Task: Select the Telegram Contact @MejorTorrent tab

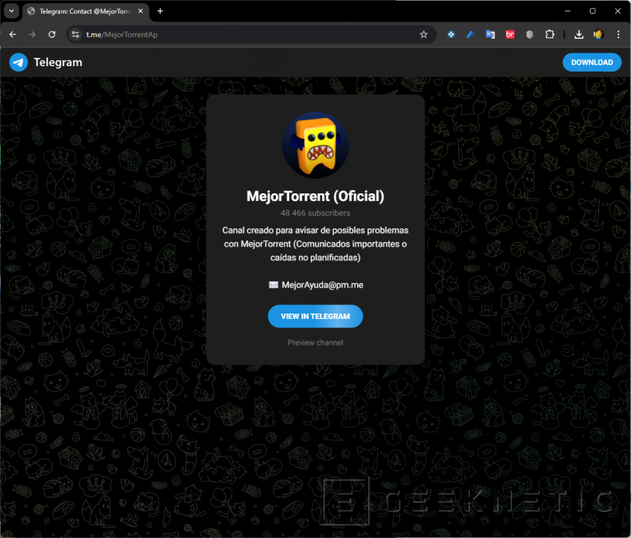Action: [80, 11]
